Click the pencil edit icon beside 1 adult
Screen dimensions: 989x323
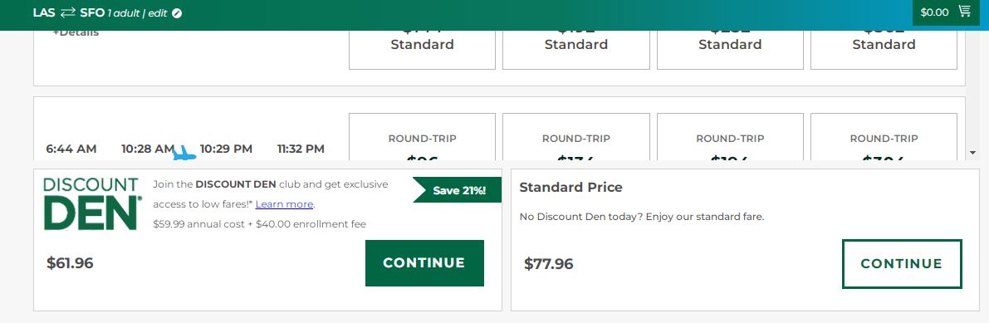pyautogui.click(x=177, y=13)
